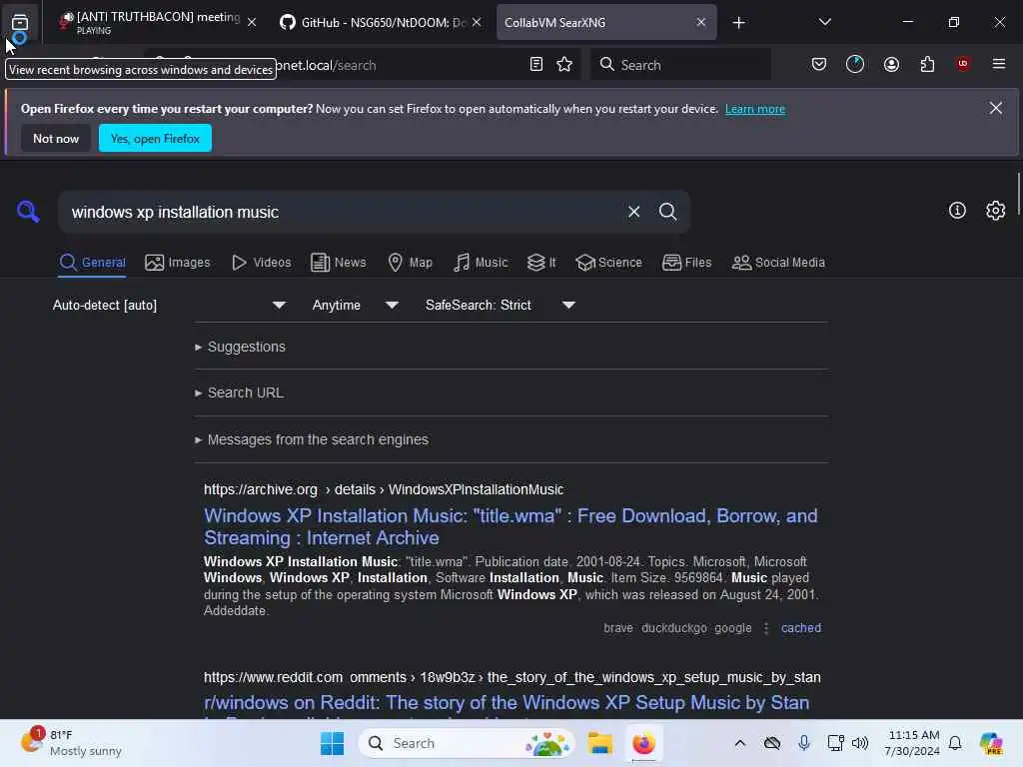
Task: Open Learn more link in notification
Action: pos(755,109)
